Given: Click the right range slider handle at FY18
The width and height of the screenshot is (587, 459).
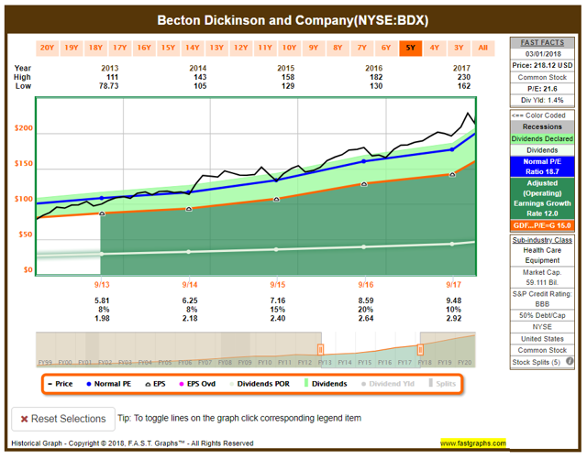Looking at the screenshot, I should click(x=420, y=349).
